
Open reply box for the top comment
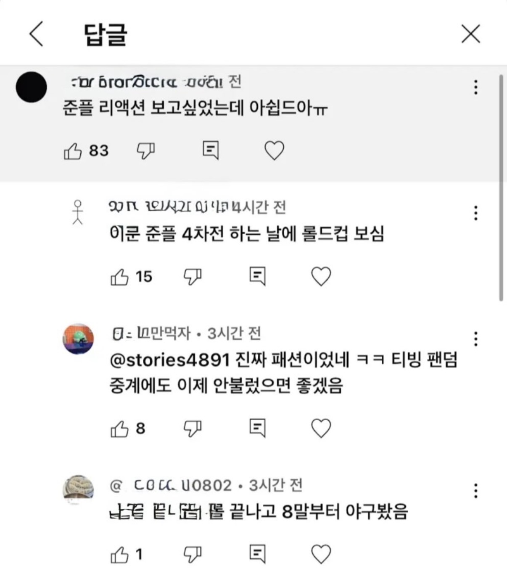[211, 150]
